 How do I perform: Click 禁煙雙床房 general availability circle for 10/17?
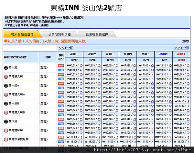click(81, 133)
